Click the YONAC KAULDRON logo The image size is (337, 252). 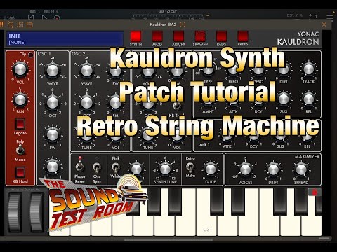point(298,38)
